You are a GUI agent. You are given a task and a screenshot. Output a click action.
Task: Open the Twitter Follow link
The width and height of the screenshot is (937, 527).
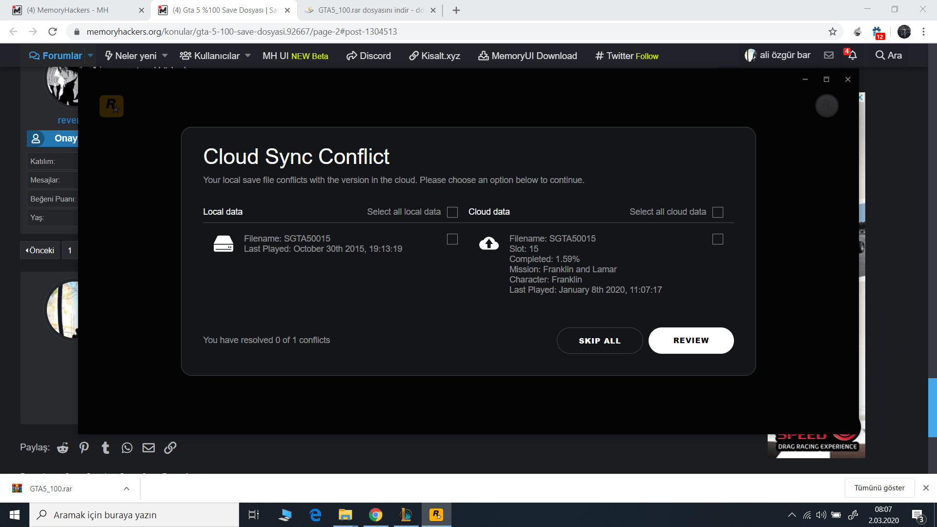pos(627,56)
